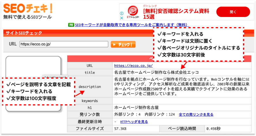This screenshot has width=256, height=136.
Task: Click the 無料で使えるSEOツール tagline
Action: [27, 17]
